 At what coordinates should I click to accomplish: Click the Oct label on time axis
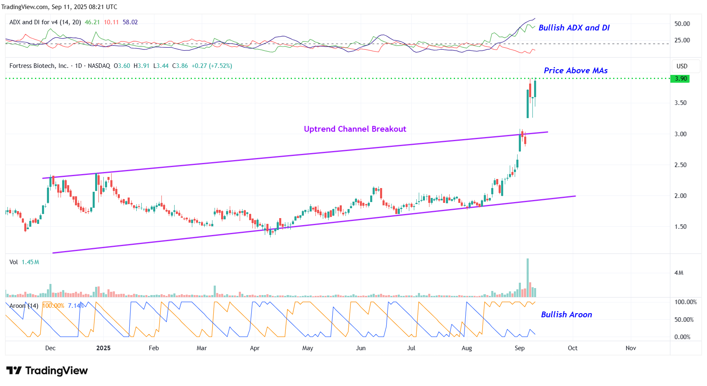(x=573, y=348)
